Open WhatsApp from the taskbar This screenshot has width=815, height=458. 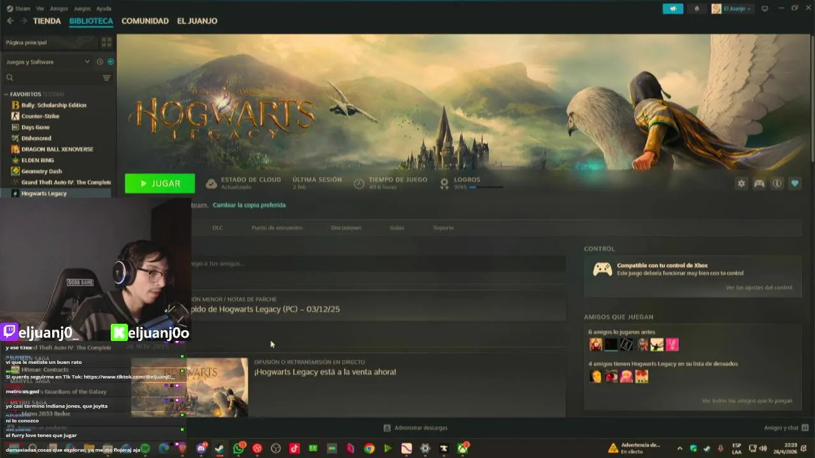click(239, 448)
